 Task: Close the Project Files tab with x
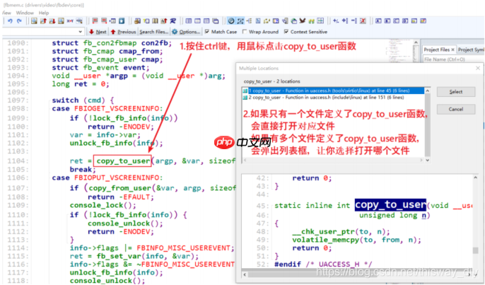coord(452,50)
